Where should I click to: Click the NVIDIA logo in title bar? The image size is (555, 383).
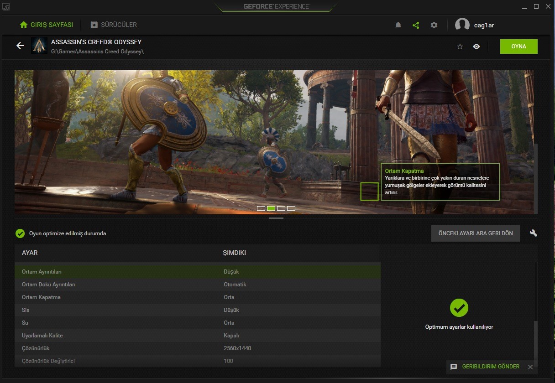click(6, 7)
